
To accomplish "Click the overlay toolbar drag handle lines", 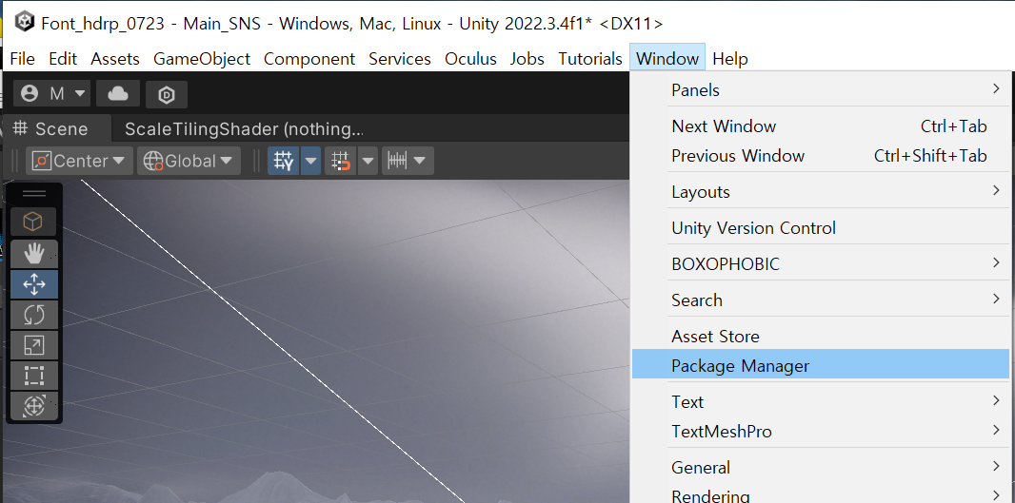I will coord(33,193).
